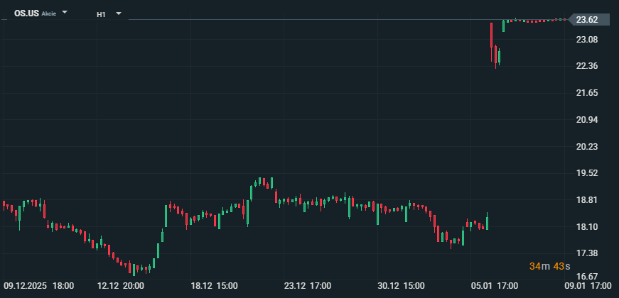The width and height of the screenshot is (619, 298).
Task: Open the OS.US symbol dropdown arrow
Action: [x=65, y=13]
